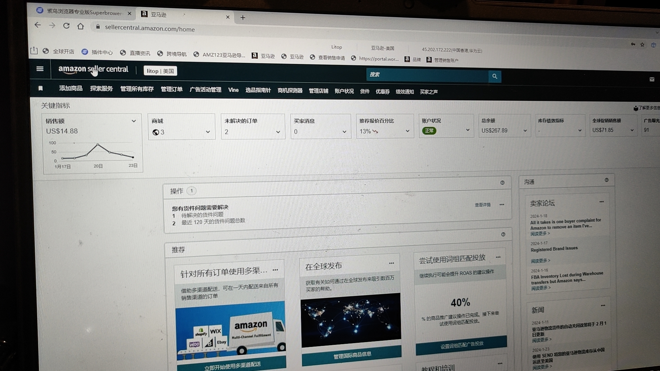
Task: Open the 优惠券 navigation item
Action: pos(383,91)
